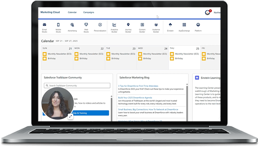
Task: Click Thursday's Birthday email icon
Action: point(172,59)
